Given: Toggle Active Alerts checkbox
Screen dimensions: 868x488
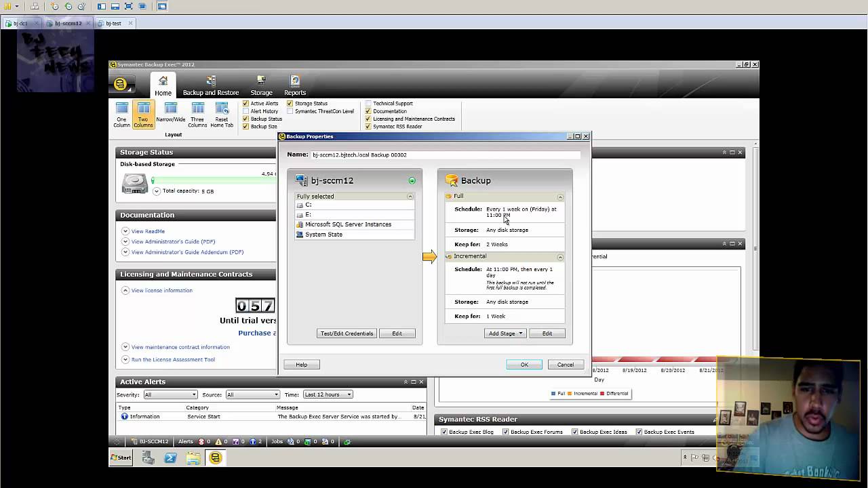Looking at the screenshot, I should tap(246, 104).
